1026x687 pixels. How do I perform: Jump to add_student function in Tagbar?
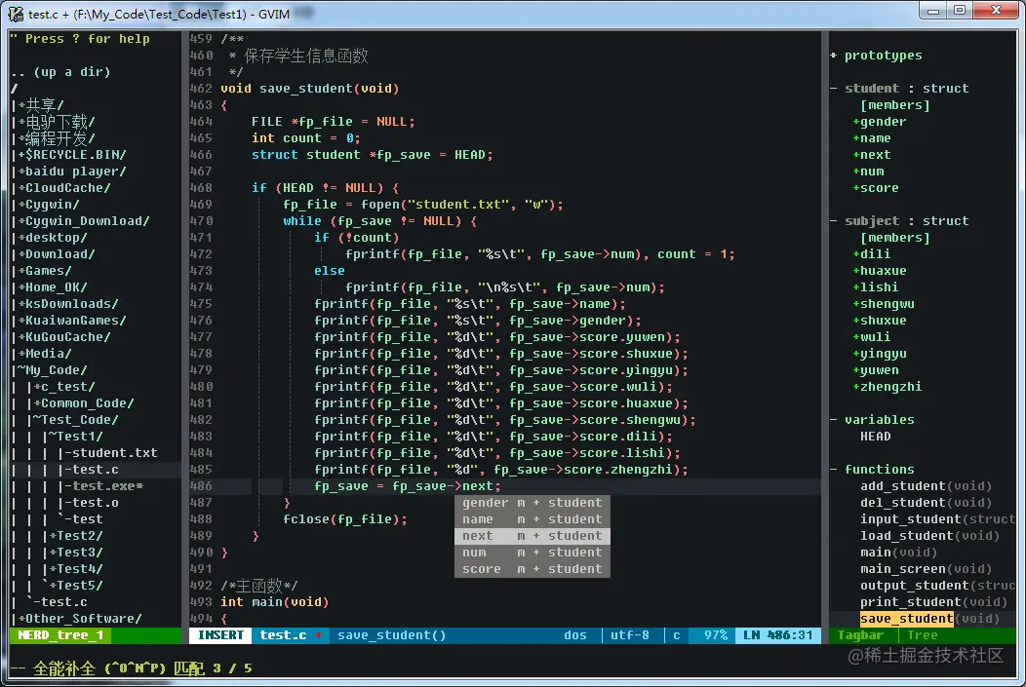926,485
